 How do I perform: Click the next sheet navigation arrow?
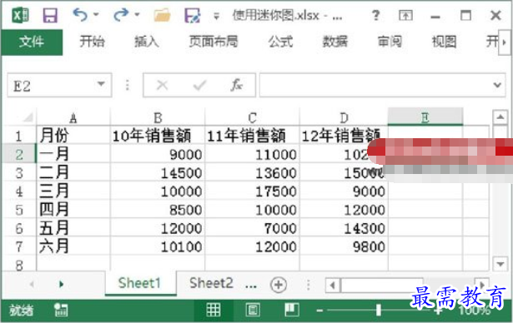61,284
